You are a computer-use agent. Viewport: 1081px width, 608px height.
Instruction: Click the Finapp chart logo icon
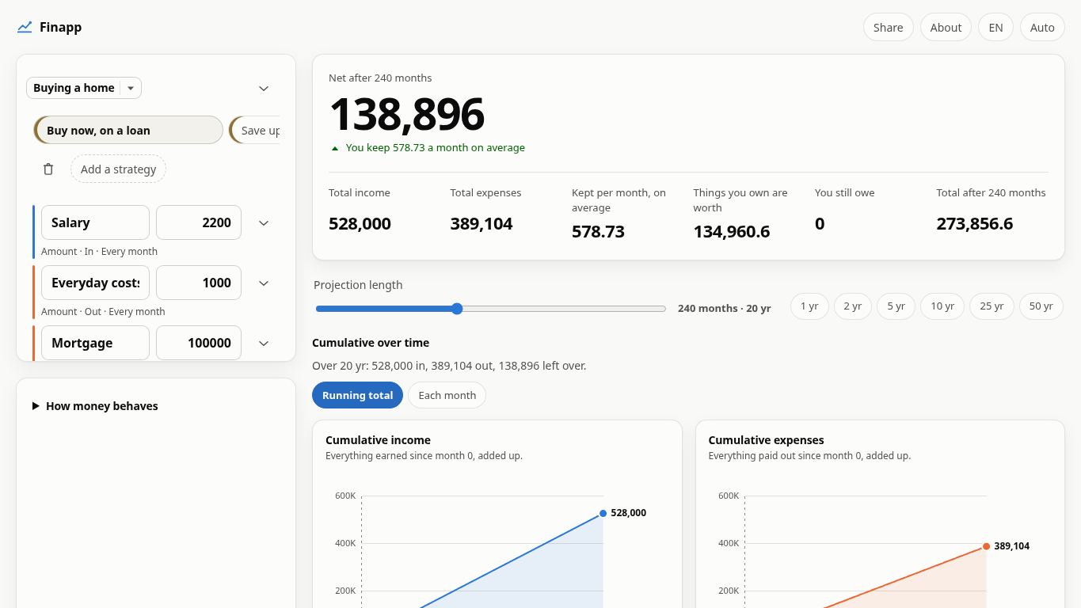[25, 27]
